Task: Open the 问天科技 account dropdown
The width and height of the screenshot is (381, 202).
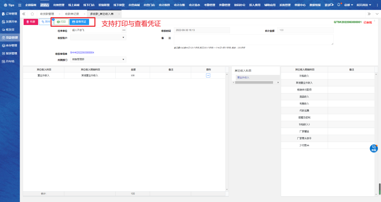Action: tap(363, 5)
